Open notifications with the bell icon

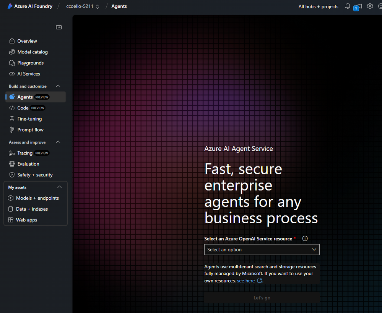348,6
